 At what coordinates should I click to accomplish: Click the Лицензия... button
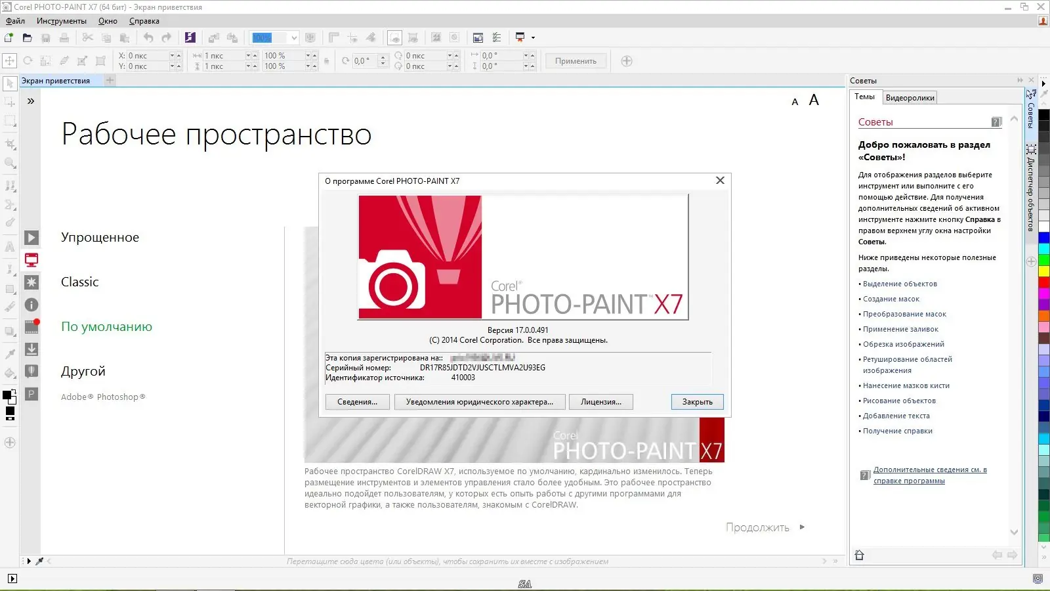tap(600, 402)
